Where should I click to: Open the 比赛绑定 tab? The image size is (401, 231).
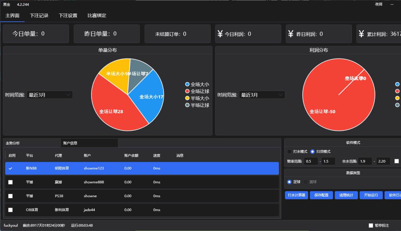[x=97, y=15]
